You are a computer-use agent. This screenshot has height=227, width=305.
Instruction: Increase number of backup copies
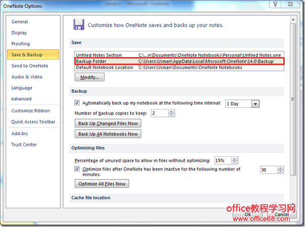tap(171, 111)
